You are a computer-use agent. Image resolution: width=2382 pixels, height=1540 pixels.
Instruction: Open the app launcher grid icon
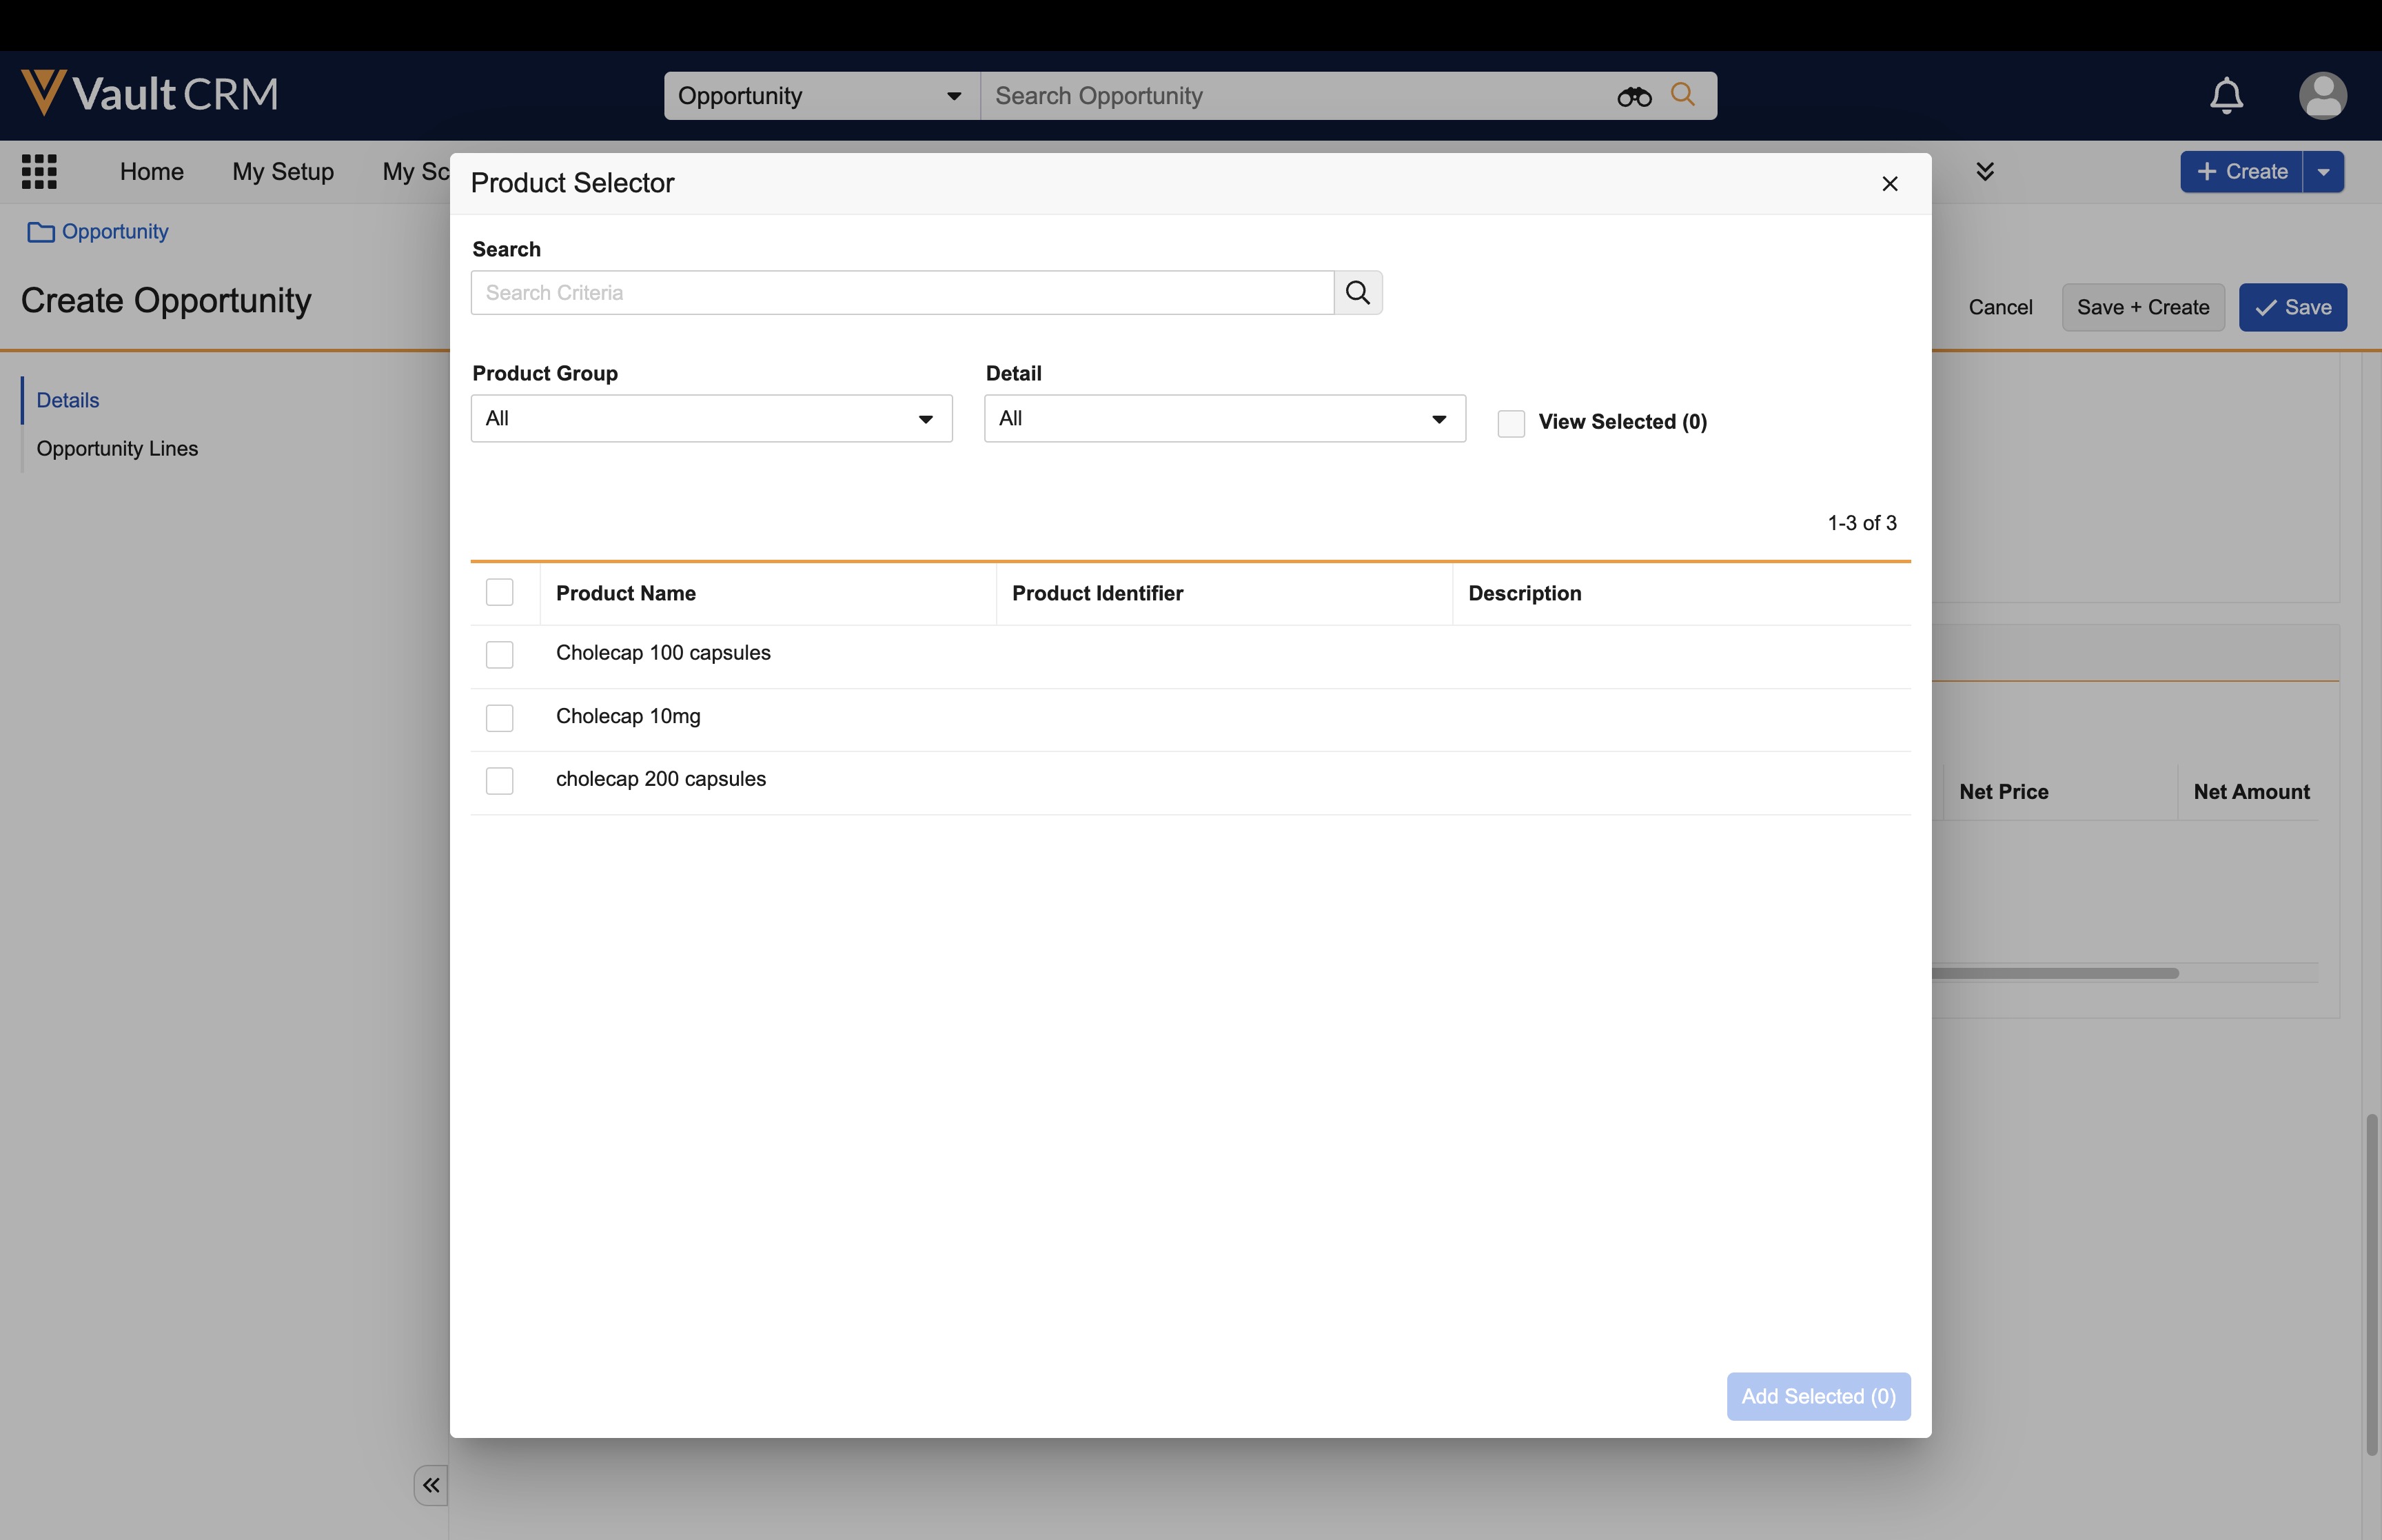point(39,171)
